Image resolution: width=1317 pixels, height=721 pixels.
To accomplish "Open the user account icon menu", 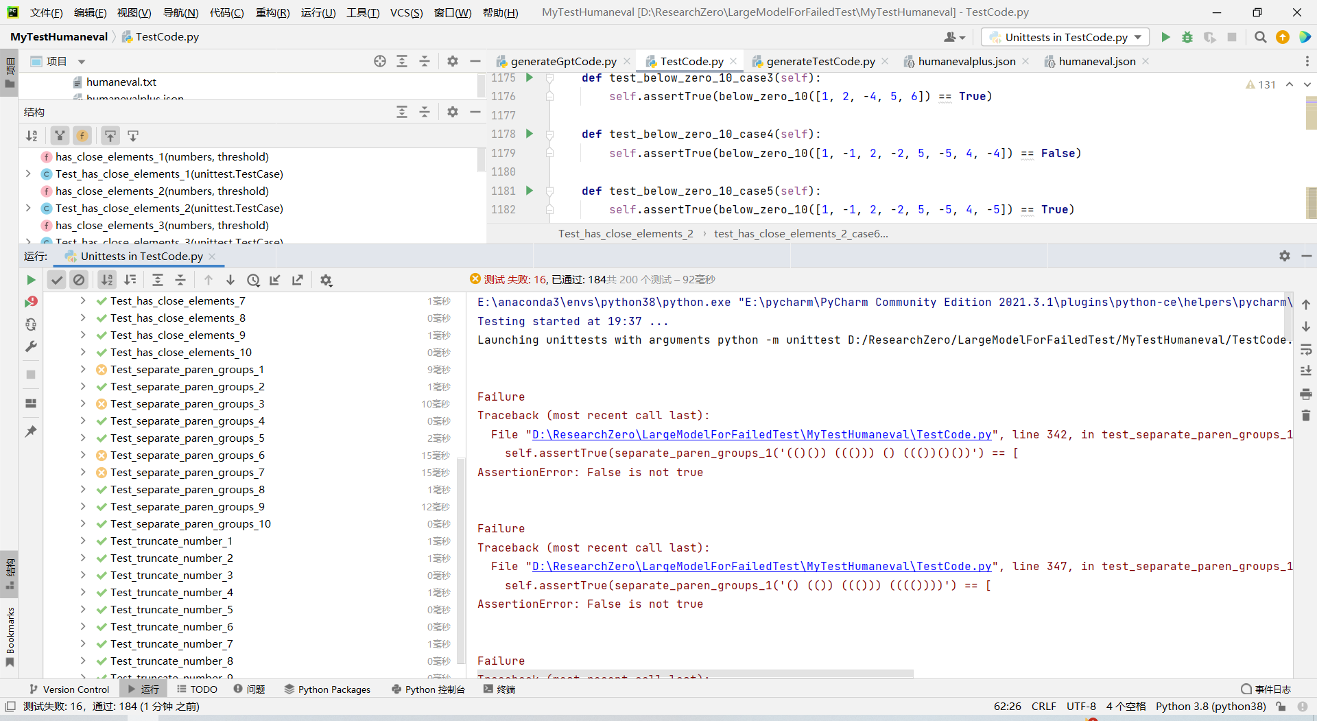I will click(954, 37).
